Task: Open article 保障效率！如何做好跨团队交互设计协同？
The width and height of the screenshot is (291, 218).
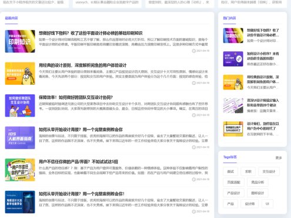Action: [x=76, y=97]
